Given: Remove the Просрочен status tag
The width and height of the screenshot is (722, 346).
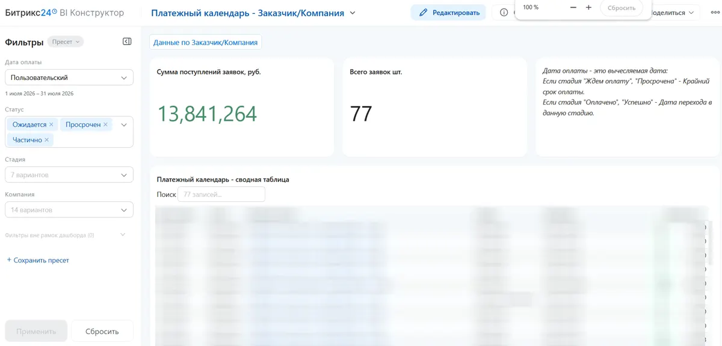Looking at the screenshot, I should [105, 124].
